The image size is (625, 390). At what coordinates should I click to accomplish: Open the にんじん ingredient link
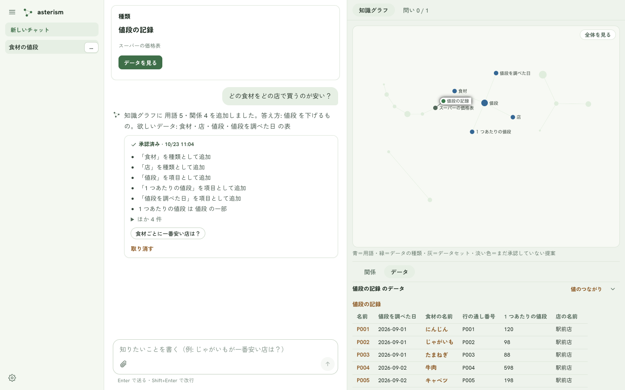[x=436, y=329]
